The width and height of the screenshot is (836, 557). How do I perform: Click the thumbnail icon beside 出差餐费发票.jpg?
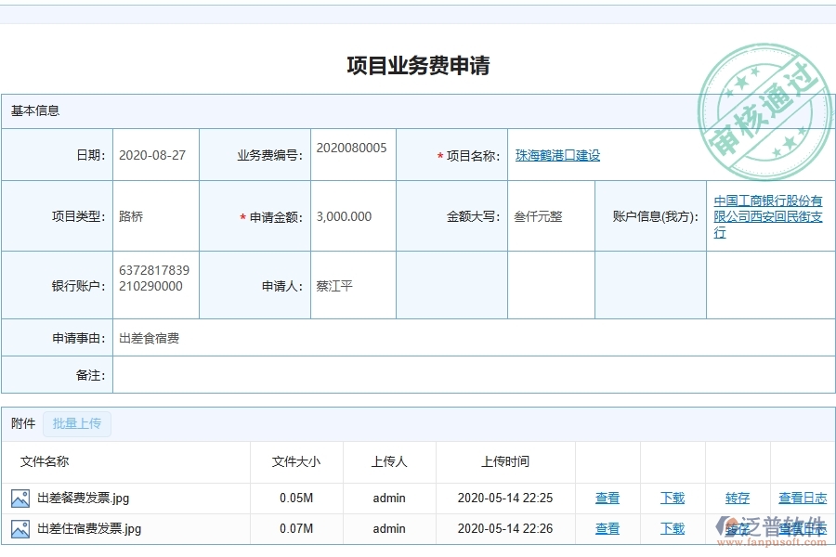(x=20, y=498)
